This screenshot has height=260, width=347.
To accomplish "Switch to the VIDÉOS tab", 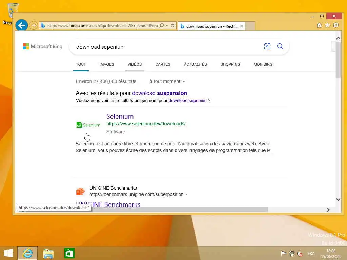I will point(135,64).
